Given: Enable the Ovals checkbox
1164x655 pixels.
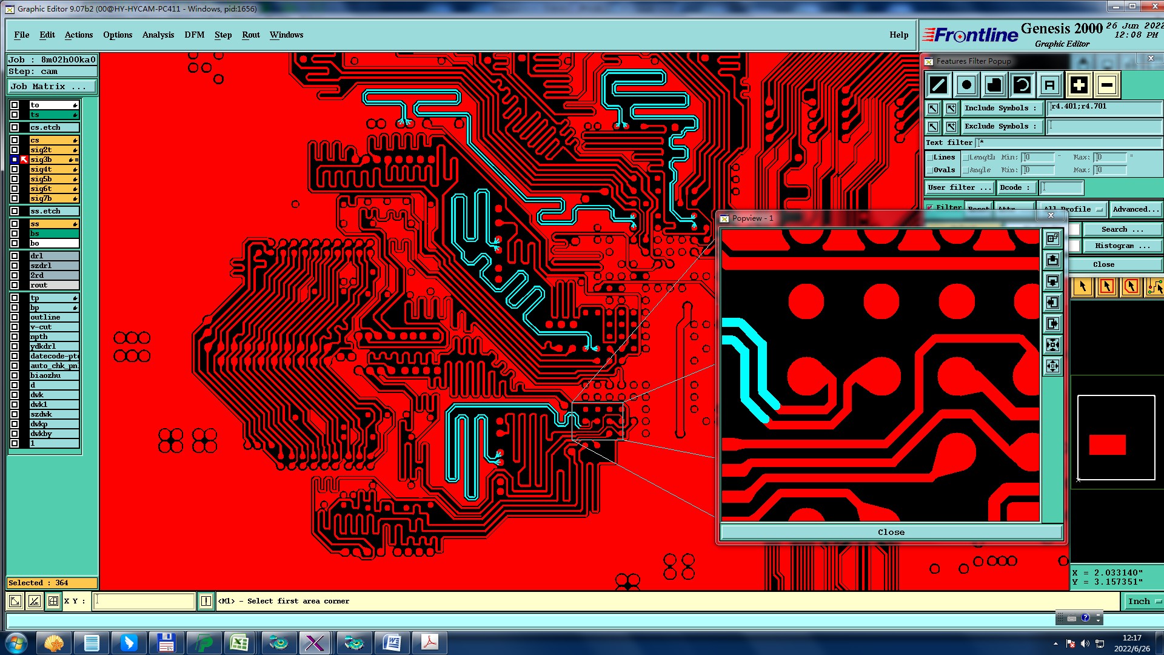Looking at the screenshot, I should click(x=930, y=170).
